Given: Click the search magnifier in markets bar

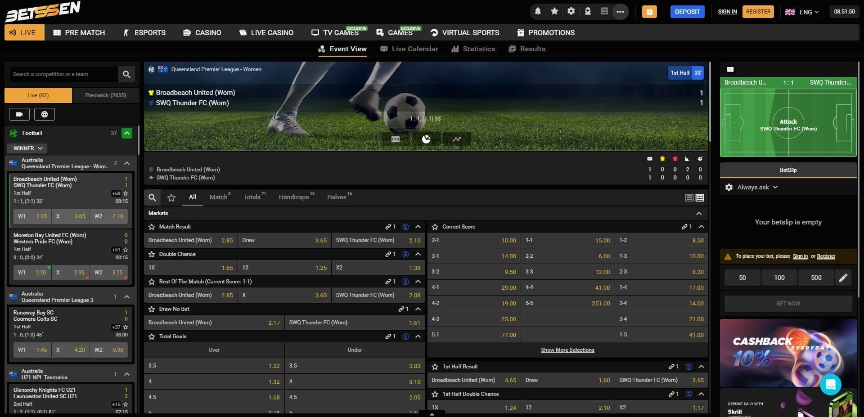Looking at the screenshot, I should coord(152,197).
